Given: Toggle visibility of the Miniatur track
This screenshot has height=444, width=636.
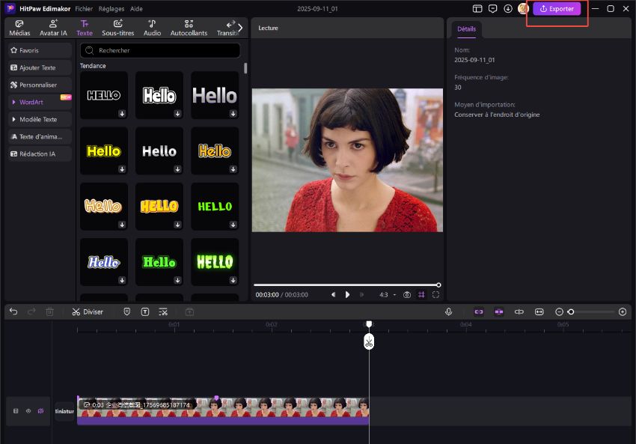Looking at the screenshot, I should pos(28,410).
